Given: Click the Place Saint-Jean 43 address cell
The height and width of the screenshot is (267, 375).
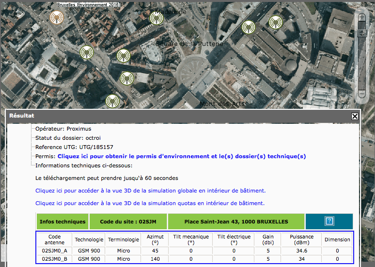Looking at the screenshot, I should tap(236, 222).
